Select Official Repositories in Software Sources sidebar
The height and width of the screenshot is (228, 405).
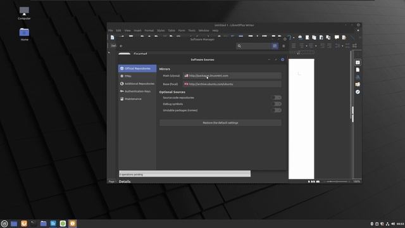137,68
